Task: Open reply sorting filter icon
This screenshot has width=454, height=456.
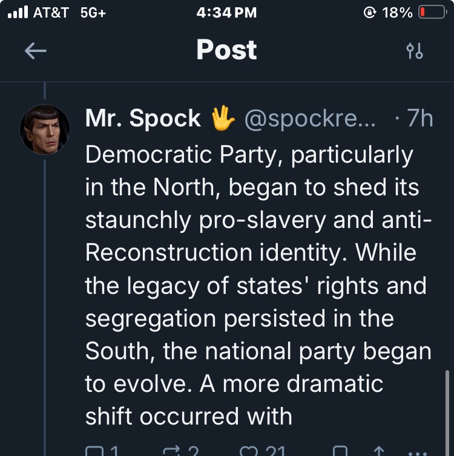Action: 415,51
